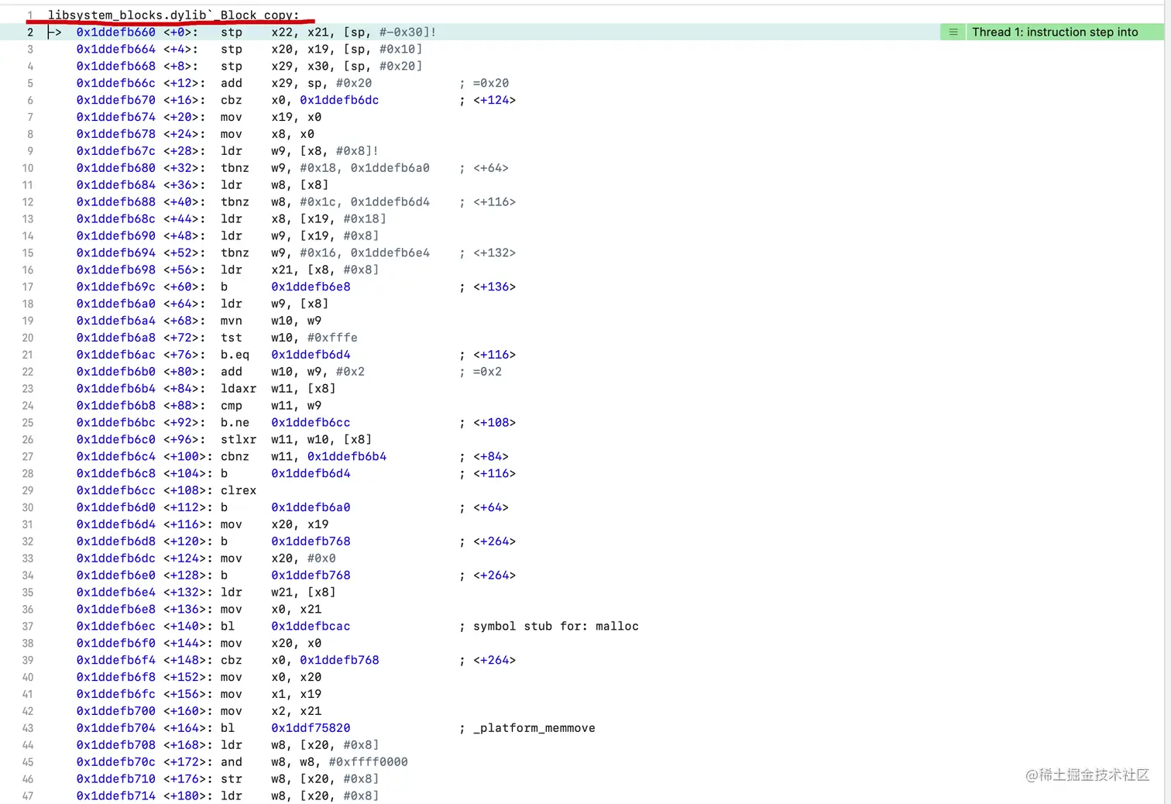Select line number 1 in the gutter
The width and height of the screenshot is (1171, 804).
click(29, 14)
